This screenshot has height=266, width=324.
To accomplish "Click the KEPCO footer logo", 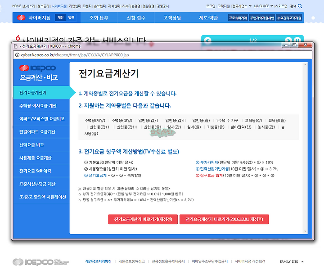I will (40, 262).
